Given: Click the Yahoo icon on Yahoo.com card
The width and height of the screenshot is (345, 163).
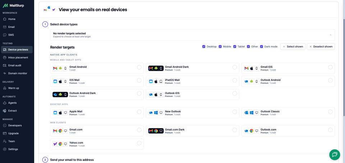Looking at the screenshot, I should (x=55, y=144).
